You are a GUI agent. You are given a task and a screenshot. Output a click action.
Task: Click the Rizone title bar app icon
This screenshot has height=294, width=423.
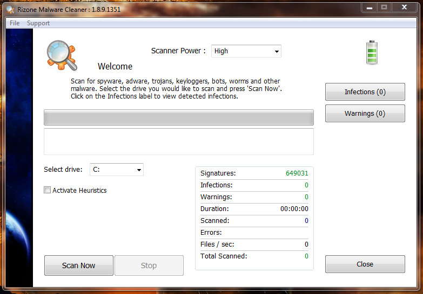point(10,10)
